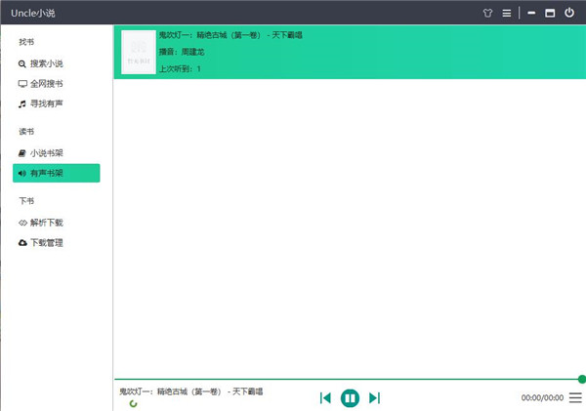Click the 读书 section heading
586x411 pixels.
point(26,132)
